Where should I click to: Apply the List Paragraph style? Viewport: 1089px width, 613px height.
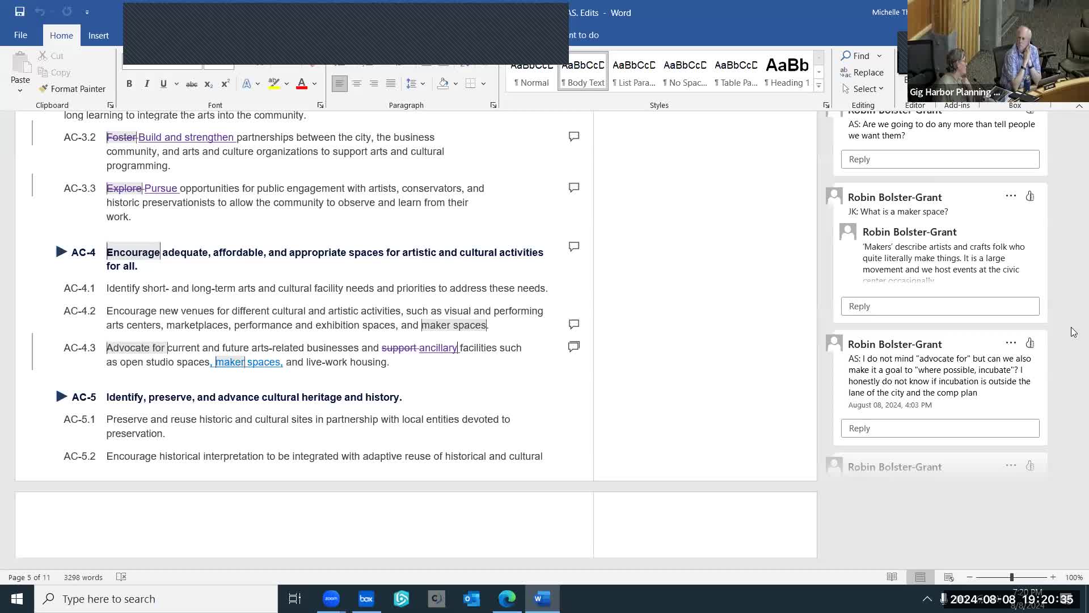pyautogui.click(x=634, y=71)
